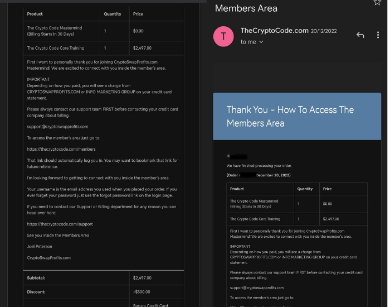
Task: Reply using the arrow icon
Action: (x=360, y=35)
